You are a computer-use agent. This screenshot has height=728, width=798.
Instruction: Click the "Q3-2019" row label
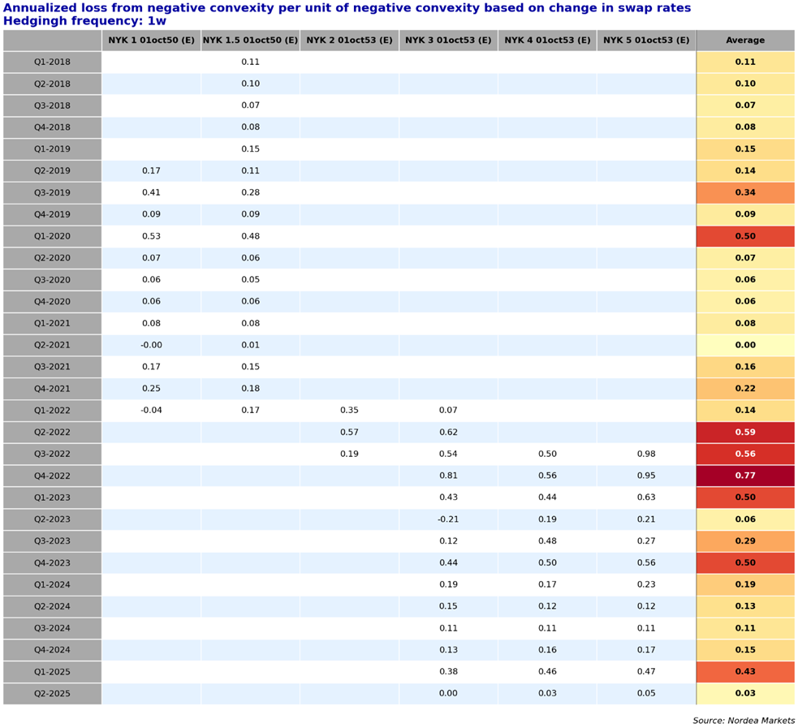53,193
